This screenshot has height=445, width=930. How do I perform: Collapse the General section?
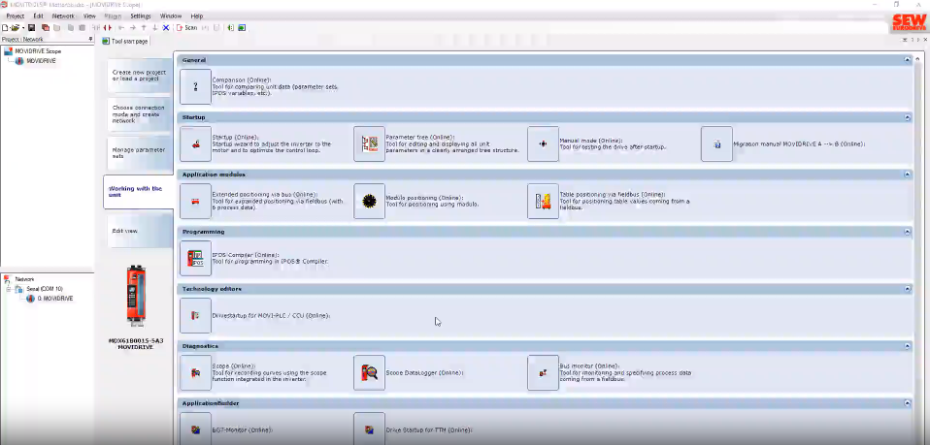[x=907, y=60]
